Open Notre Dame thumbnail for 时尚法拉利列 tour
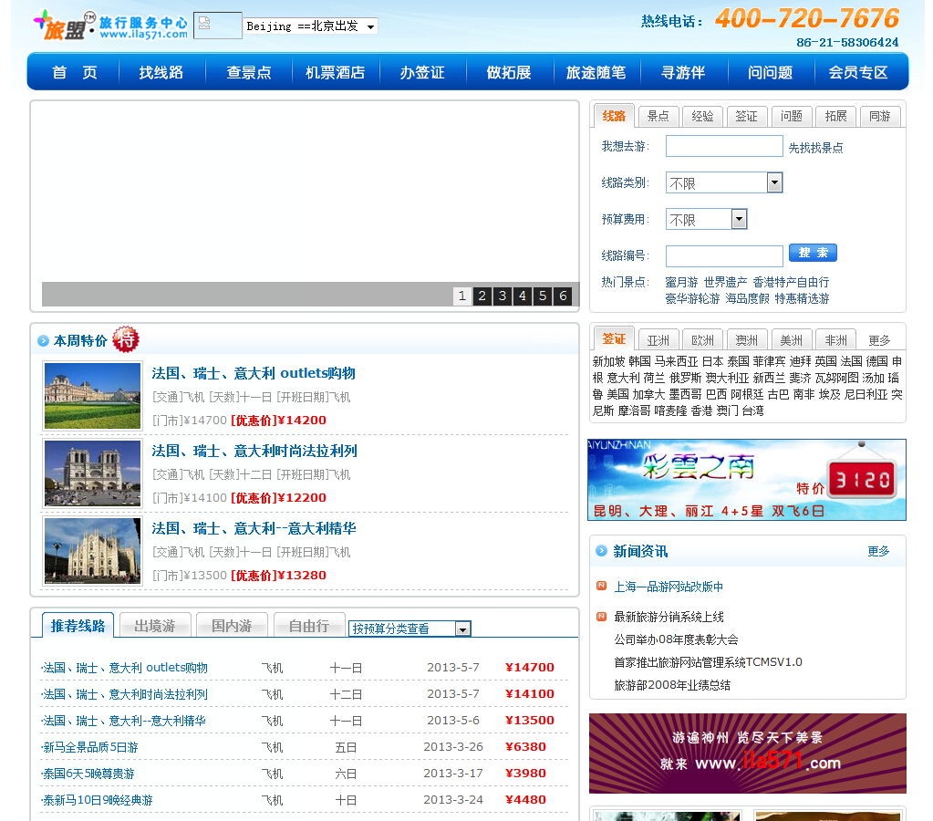Image resolution: width=933 pixels, height=821 pixels. [92, 473]
